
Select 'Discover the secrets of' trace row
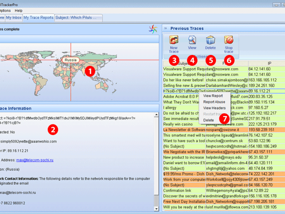pyautogui.click(x=224, y=196)
